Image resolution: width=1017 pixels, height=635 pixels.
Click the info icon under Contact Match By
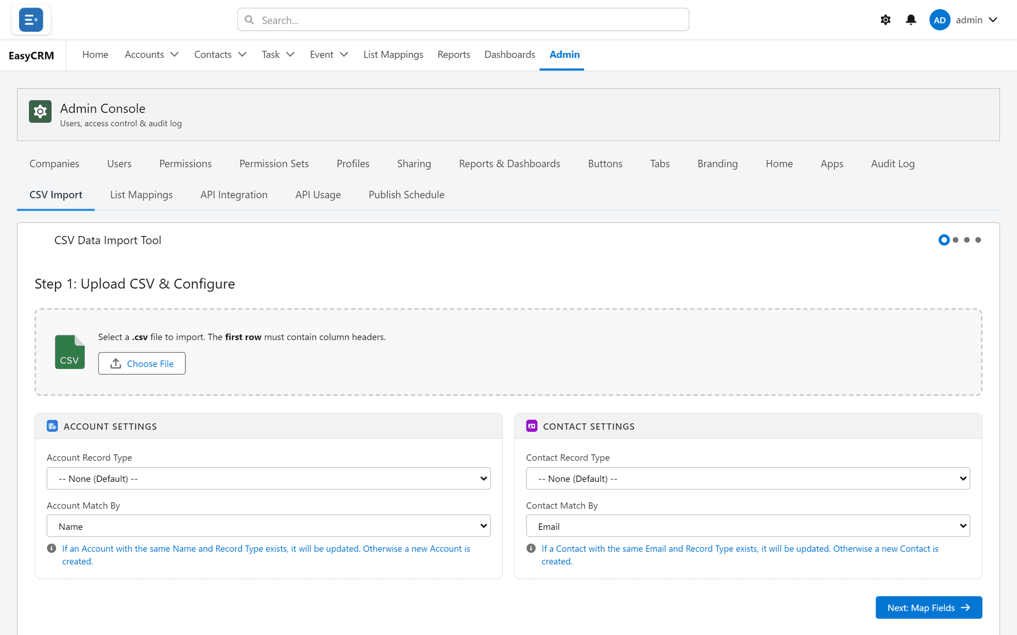[531, 548]
